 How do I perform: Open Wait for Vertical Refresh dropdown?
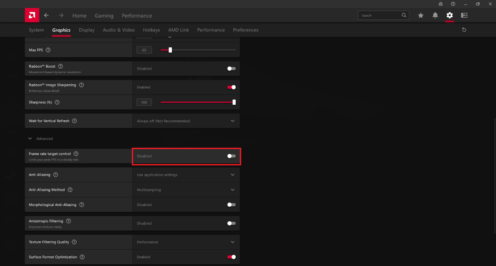[x=186, y=121]
